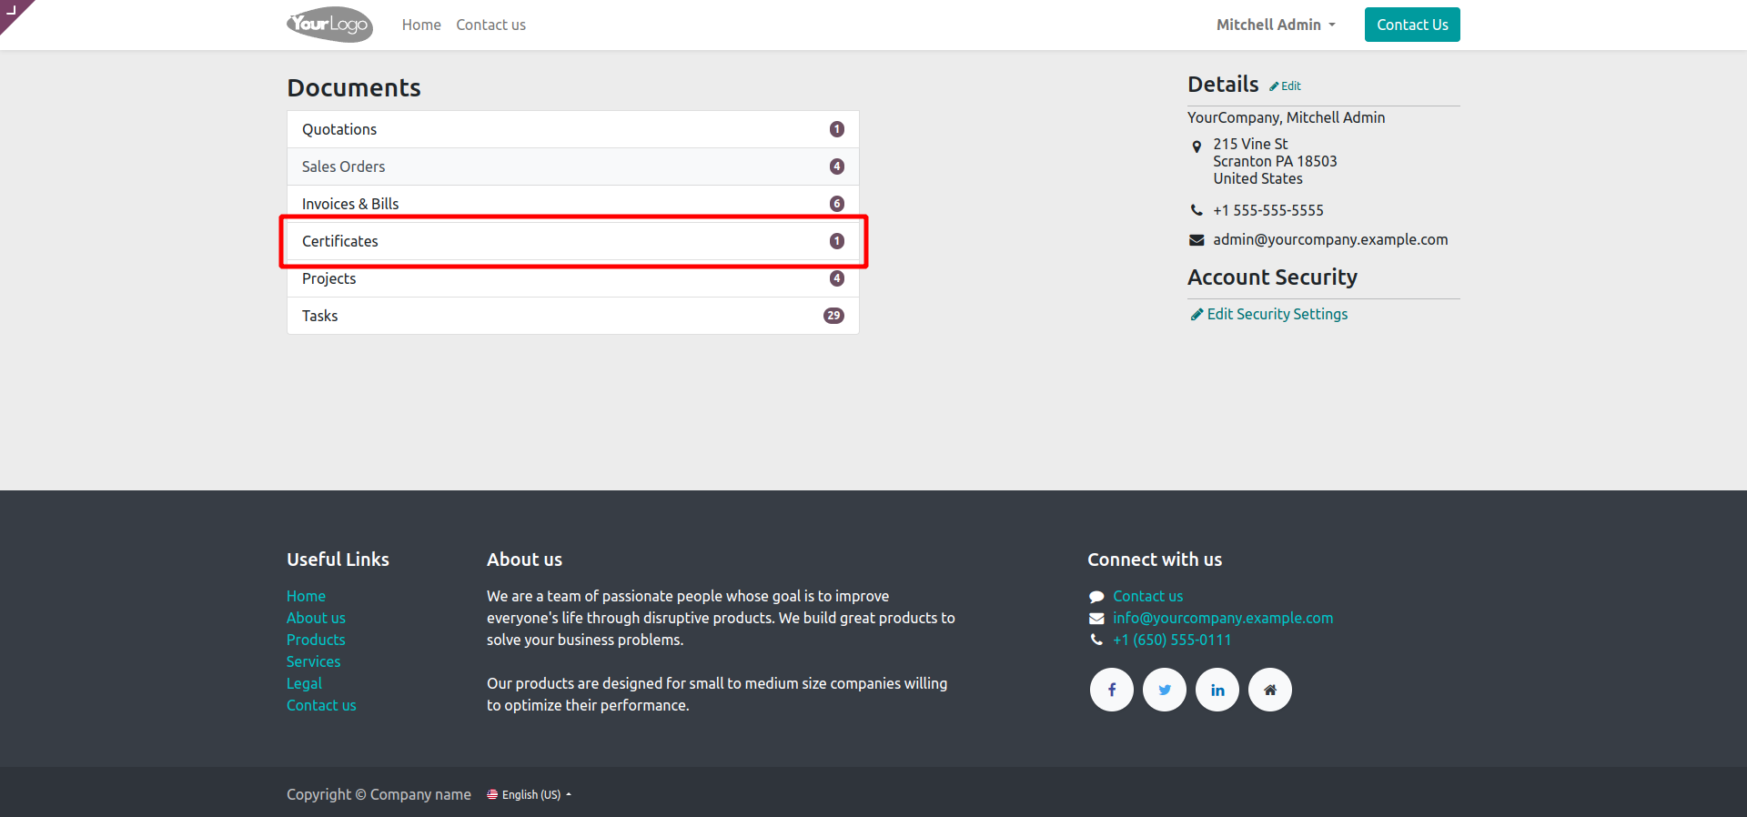Expand the Mitchell Admin user dropdown
The image size is (1747, 817).
pos(1276,25)
